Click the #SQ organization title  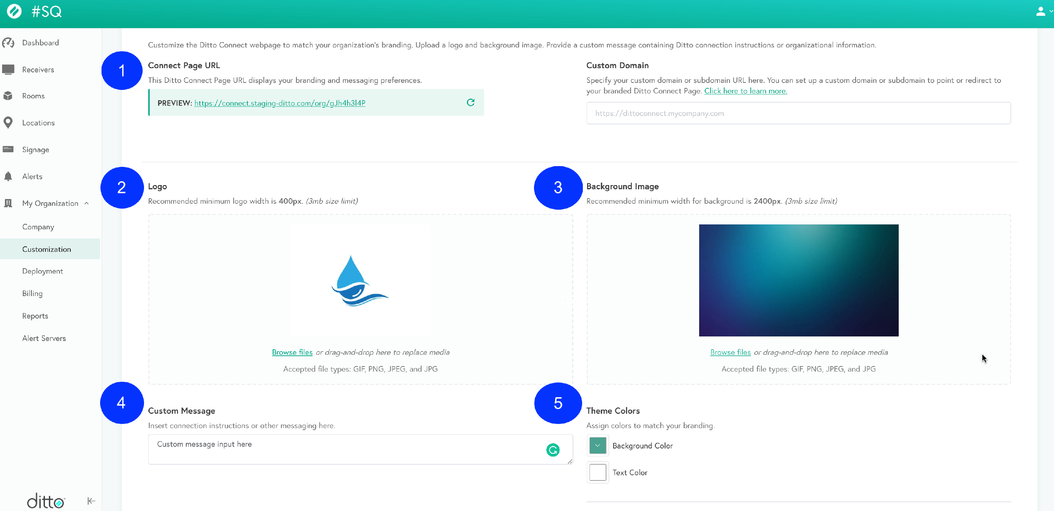pyautogui.click(x=47, y=12)
